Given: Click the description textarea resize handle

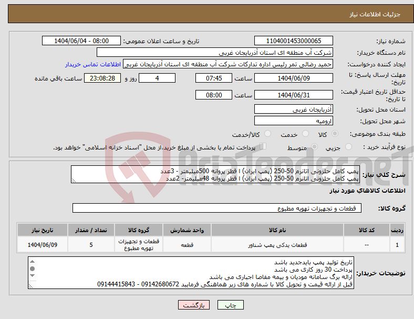Looking at the screenshot, I should [x=74, y=181].
